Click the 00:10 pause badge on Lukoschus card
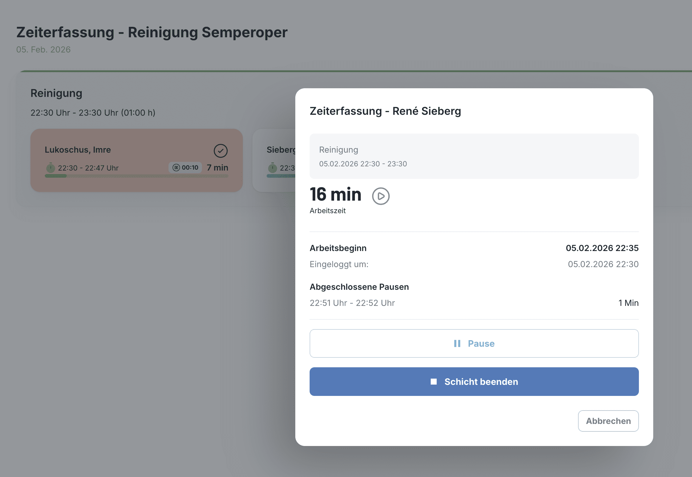 (186, 168)
